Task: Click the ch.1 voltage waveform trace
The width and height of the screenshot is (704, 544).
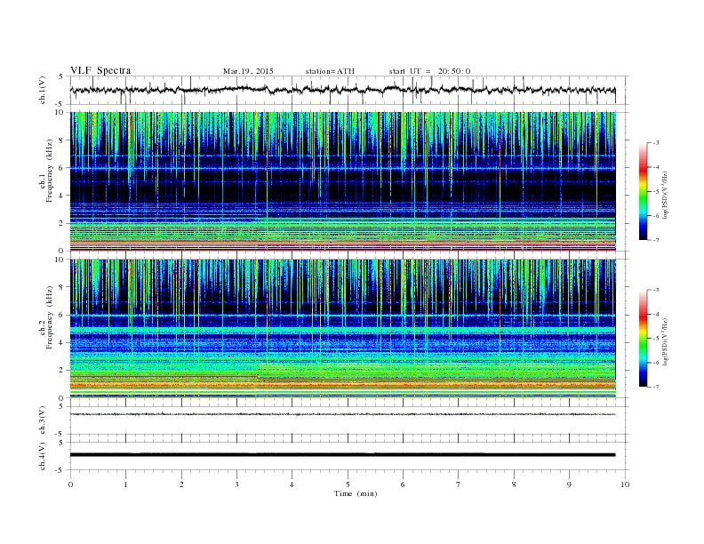Action: point(343,90)
